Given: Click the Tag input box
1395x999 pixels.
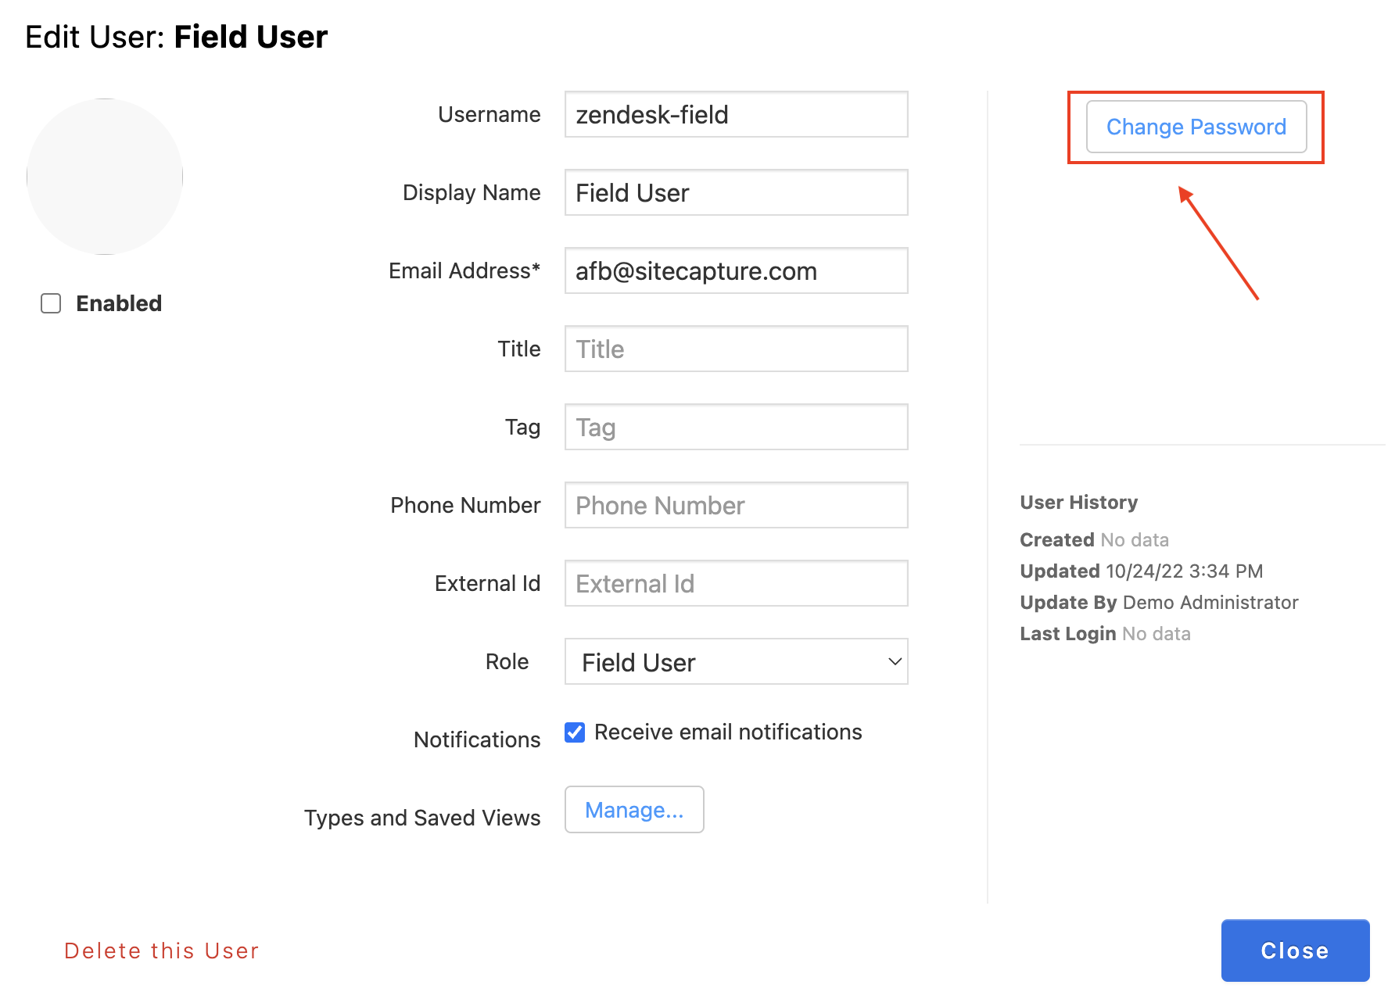Looking at the screenshot, I should (x=736, y=428).
